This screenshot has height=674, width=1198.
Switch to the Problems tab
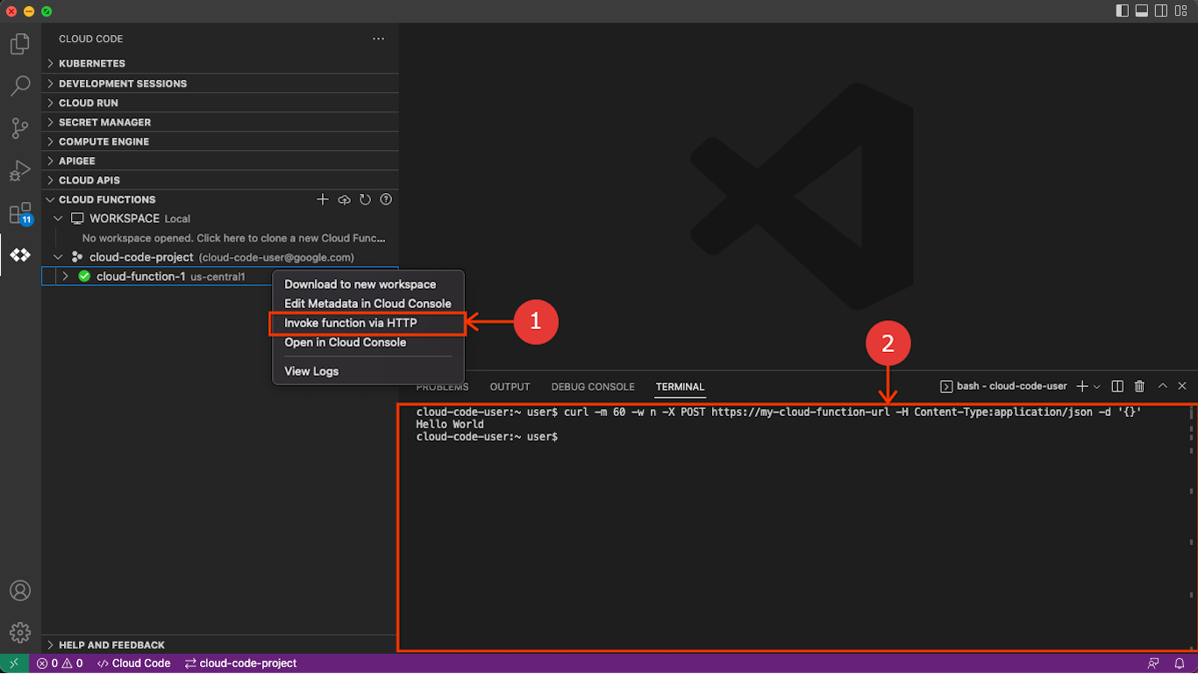click(442, 387)
